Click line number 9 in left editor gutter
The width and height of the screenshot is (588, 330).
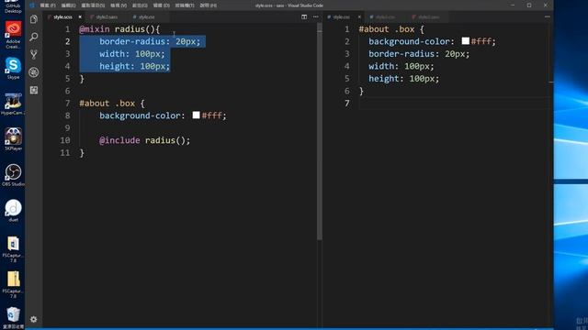point(67,128)
